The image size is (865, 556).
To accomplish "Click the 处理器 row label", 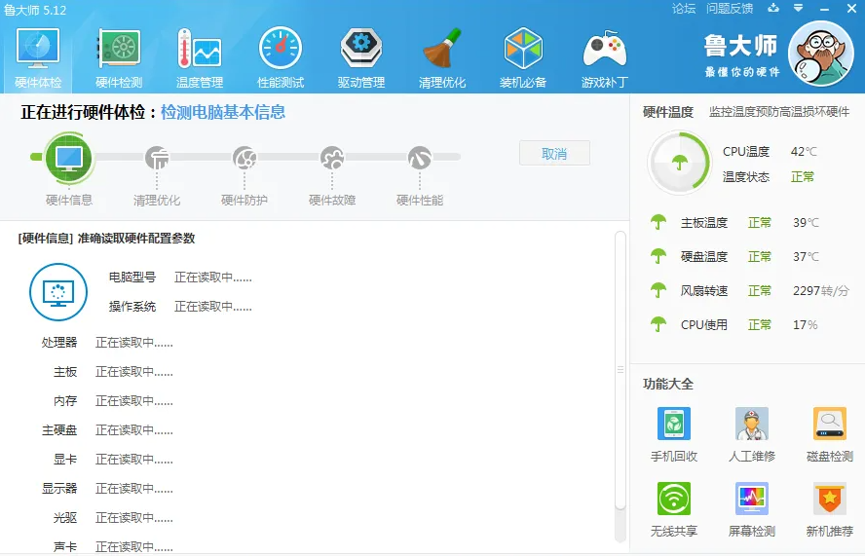I will coord(59,343).
